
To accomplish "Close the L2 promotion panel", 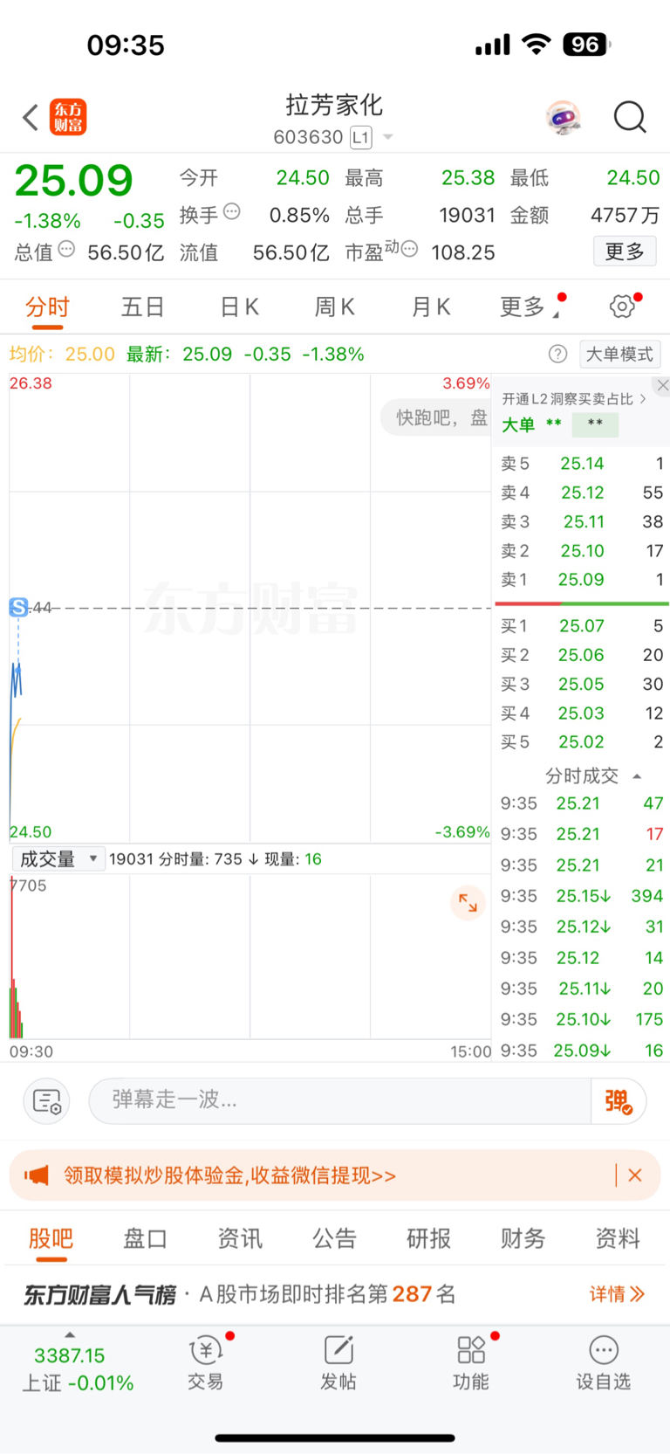I will point(662,385).
